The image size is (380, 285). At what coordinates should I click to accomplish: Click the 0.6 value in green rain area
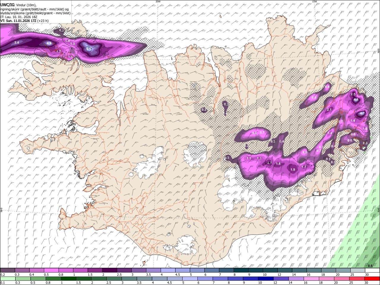[370, 266]
